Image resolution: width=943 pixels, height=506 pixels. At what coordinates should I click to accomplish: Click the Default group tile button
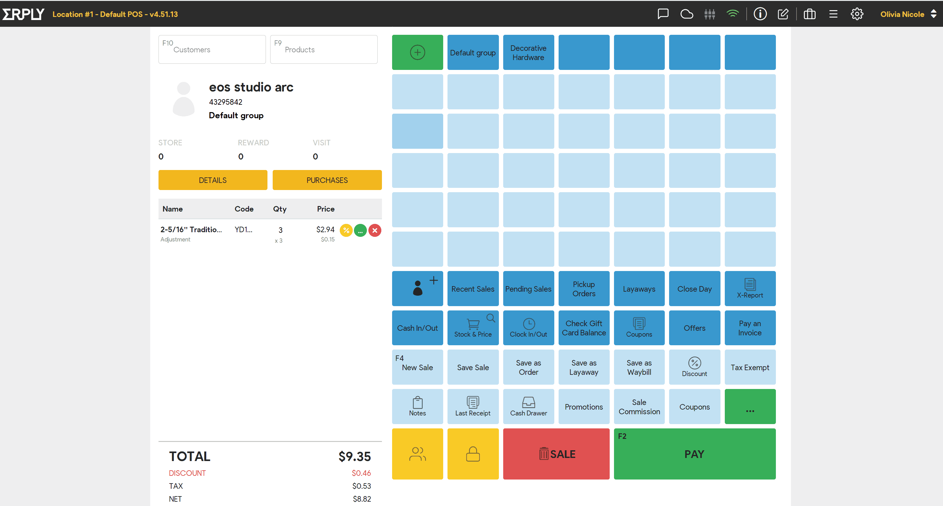coord(472,52)
